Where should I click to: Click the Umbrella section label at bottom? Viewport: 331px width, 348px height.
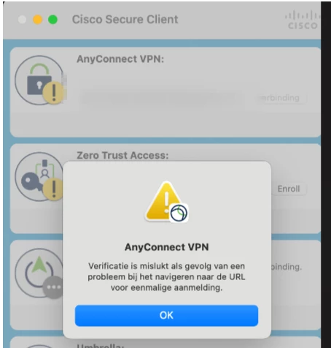[101, 346]
